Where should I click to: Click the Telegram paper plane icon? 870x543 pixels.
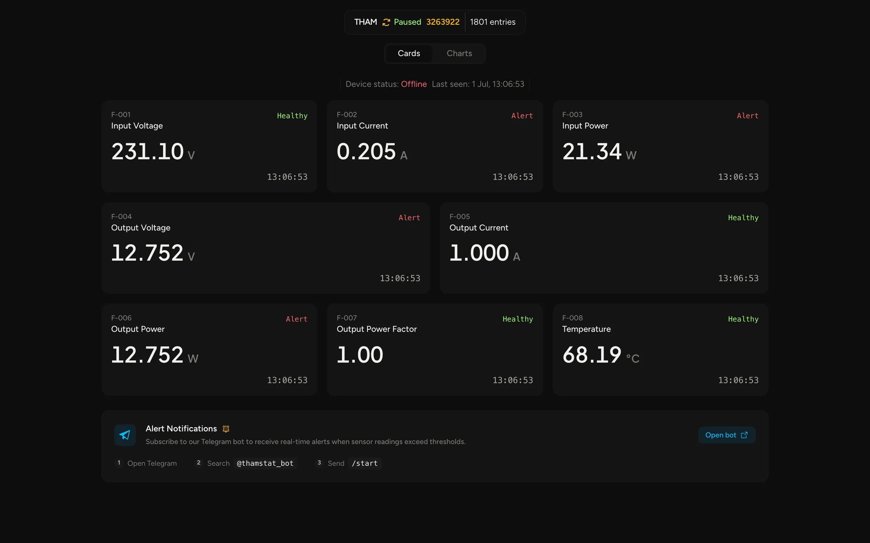click(125, 435)
